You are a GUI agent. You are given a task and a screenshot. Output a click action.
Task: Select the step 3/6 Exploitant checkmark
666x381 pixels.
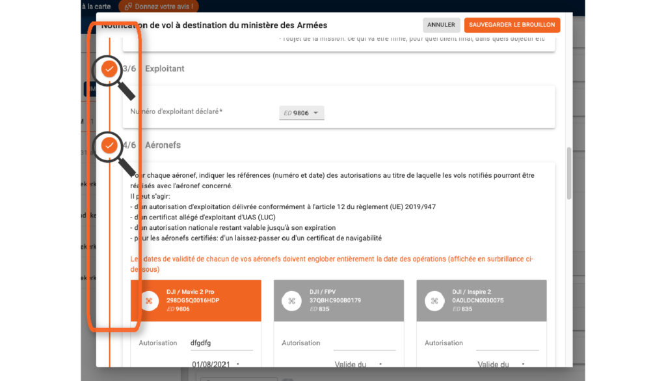(x=109, y=68)
